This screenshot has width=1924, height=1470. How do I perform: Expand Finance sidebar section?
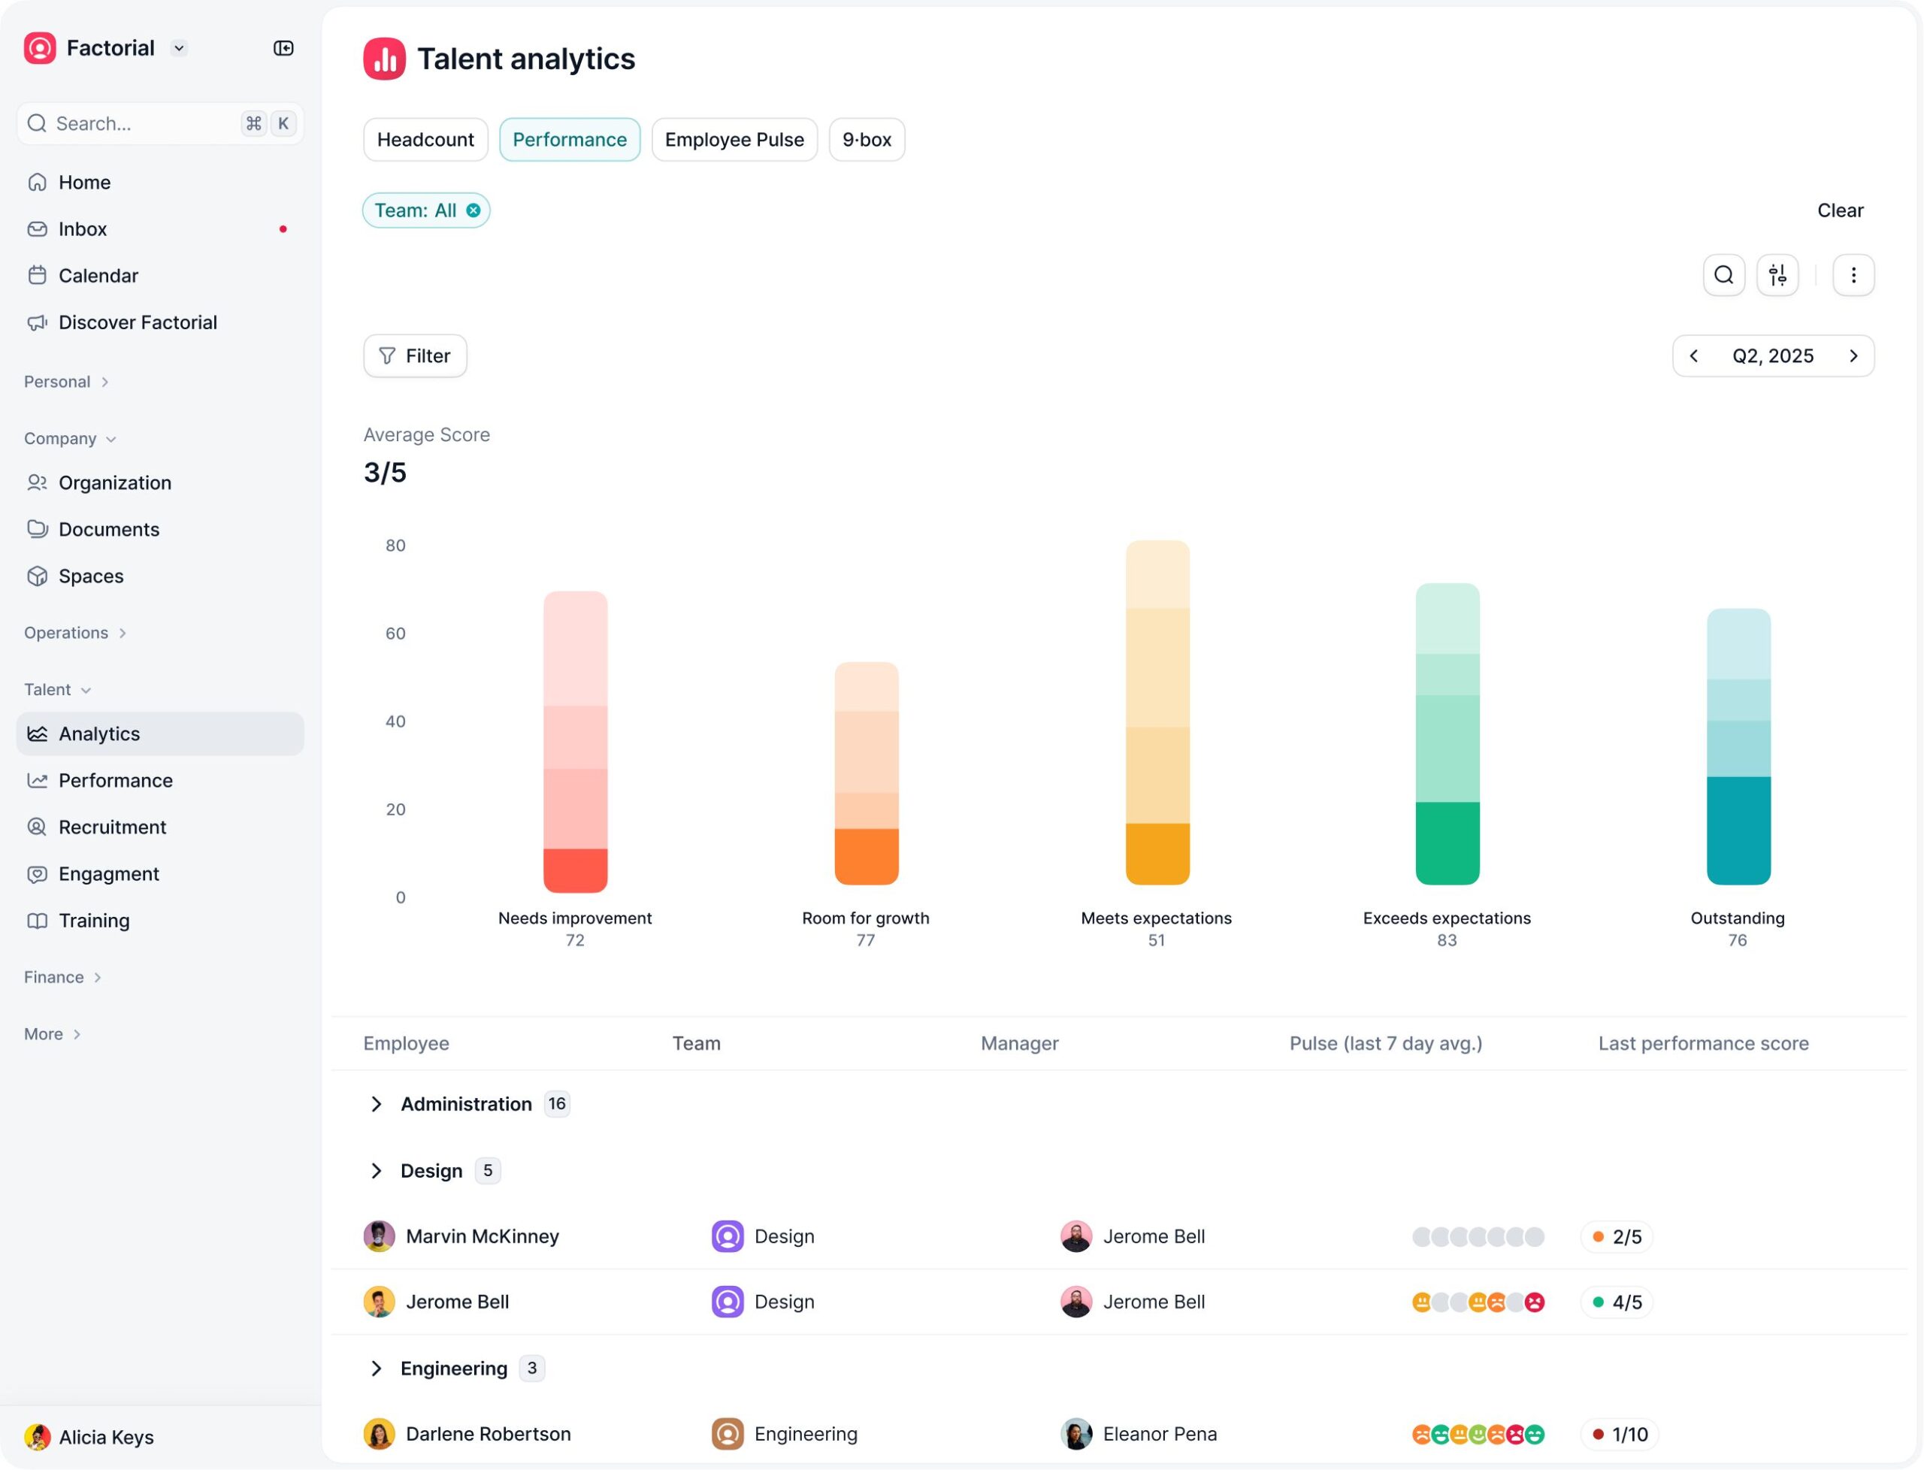pos(63,978)
